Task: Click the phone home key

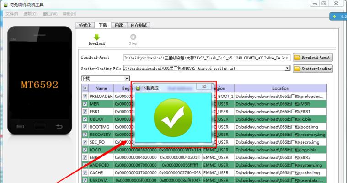Action: [40, 127]
